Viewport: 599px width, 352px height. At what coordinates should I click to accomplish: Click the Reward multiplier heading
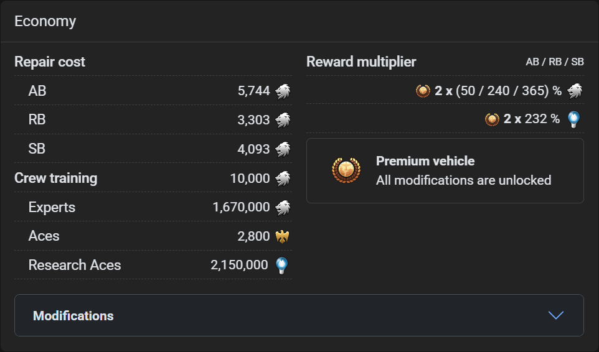(361, 62)
